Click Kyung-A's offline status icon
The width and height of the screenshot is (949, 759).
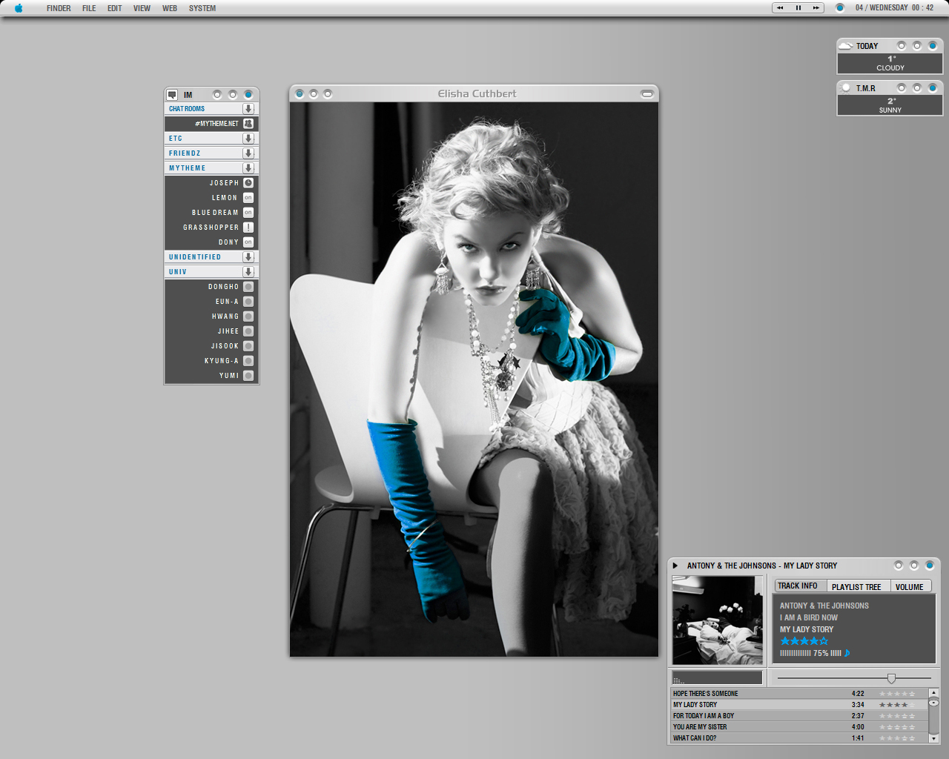248,361
